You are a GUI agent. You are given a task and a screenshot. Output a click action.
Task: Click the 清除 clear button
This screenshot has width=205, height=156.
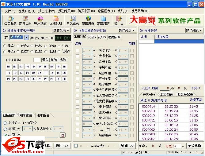[63, 60]
